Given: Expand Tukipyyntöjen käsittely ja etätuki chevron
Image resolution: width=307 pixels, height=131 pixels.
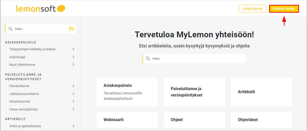Looking at the screenshot, I should click(73, 49).
